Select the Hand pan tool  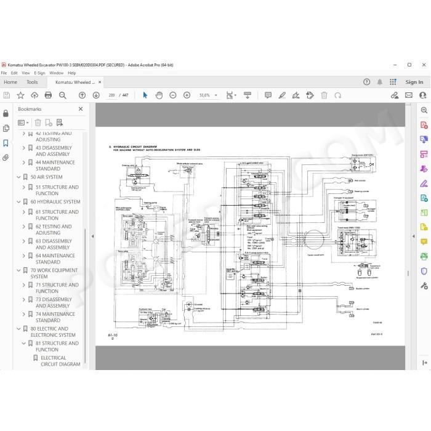click(159, 95)
